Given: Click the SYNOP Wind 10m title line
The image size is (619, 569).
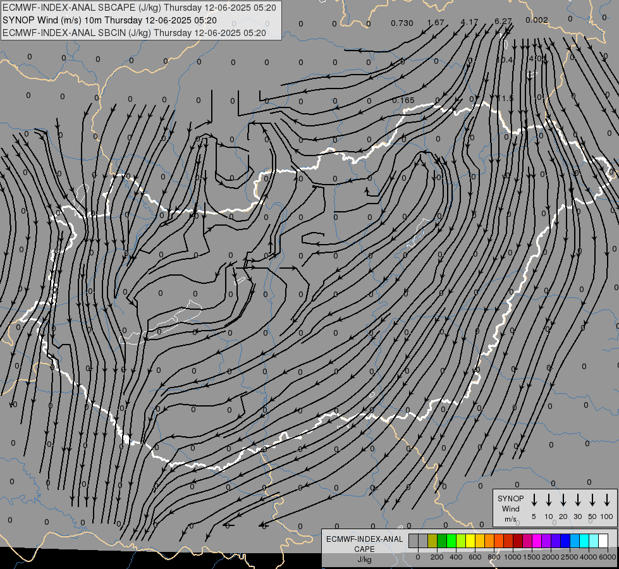Looking at the screenshot, I should coord(109,20).
